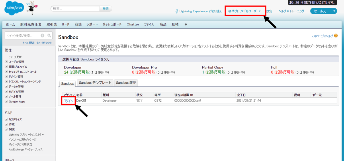
Task: Open the Dev001 sandbox name link
Action: point(81,101)
